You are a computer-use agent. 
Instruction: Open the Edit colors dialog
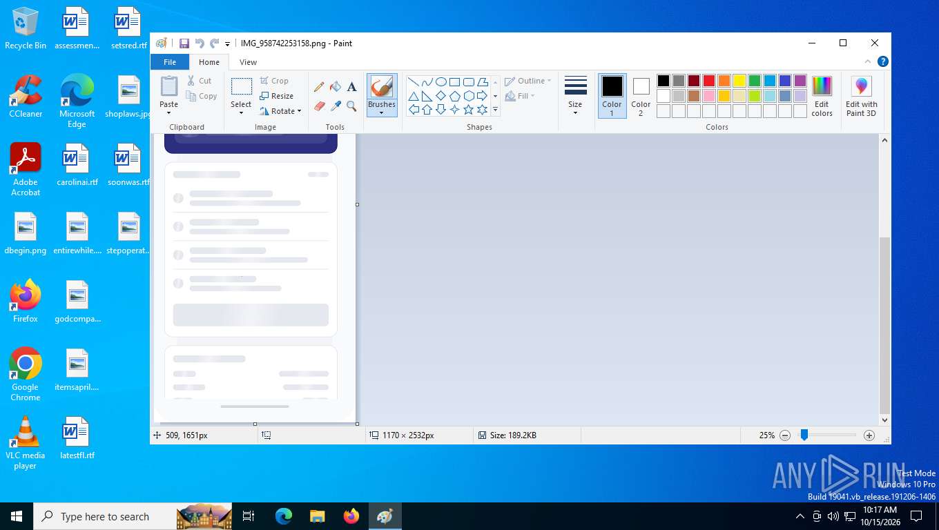pos(822,97)
